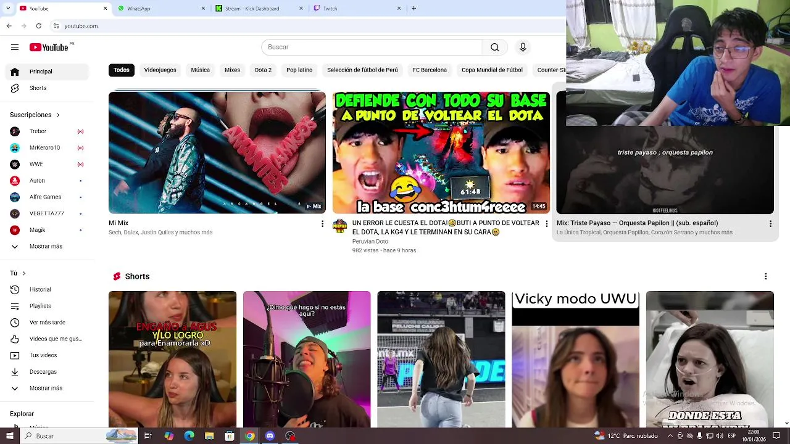
Task: Open Mix: Triste Payaso title link
Action: point(637,223)
